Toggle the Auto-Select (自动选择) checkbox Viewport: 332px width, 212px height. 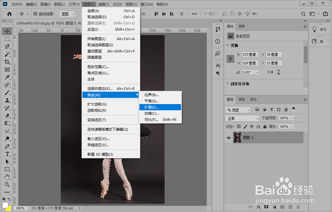(35, 14)
